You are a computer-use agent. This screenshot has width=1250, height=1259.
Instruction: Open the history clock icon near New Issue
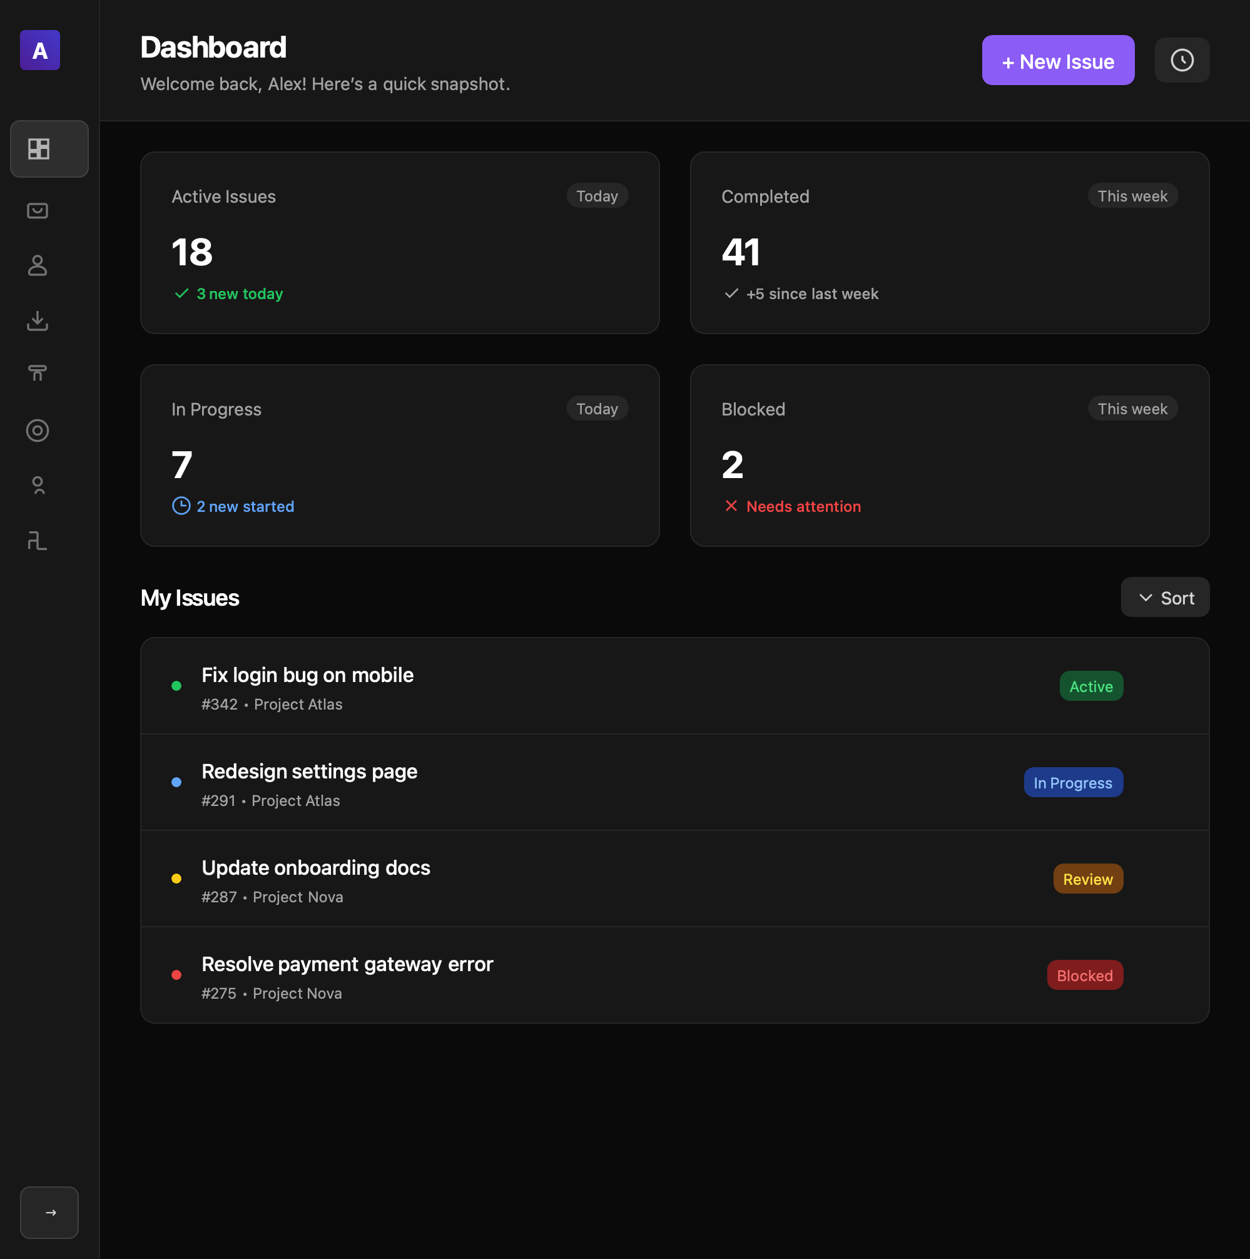pos(1182,59)
